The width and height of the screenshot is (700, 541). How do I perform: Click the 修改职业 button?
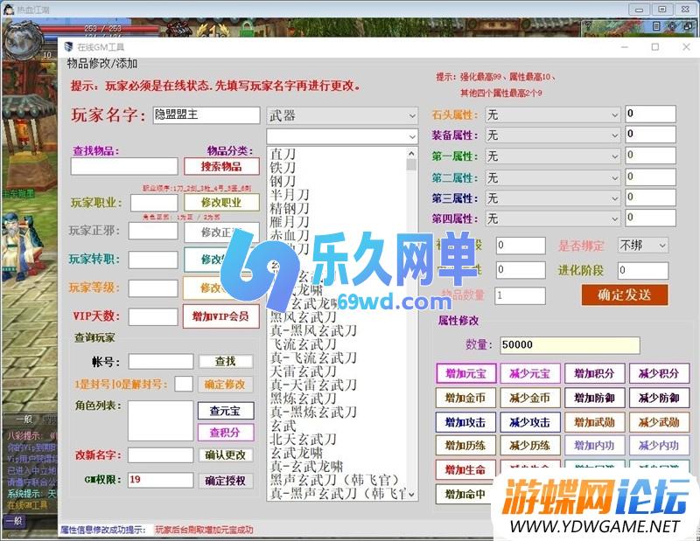click(x=221, y=203)
